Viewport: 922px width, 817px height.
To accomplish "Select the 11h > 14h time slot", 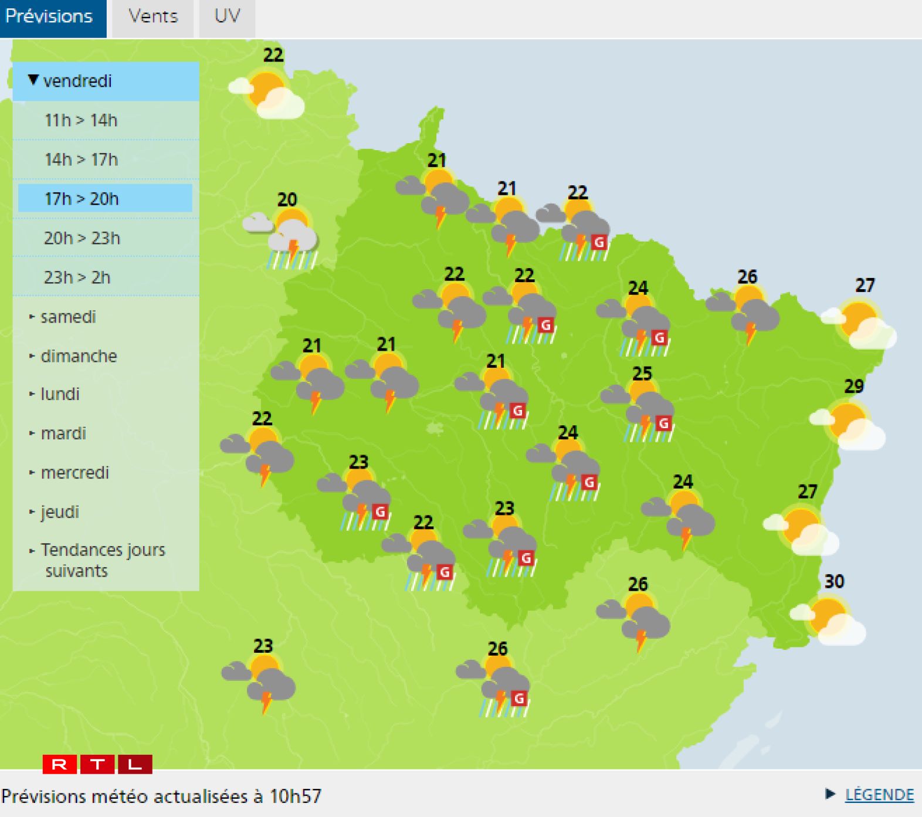I will 81,120.
